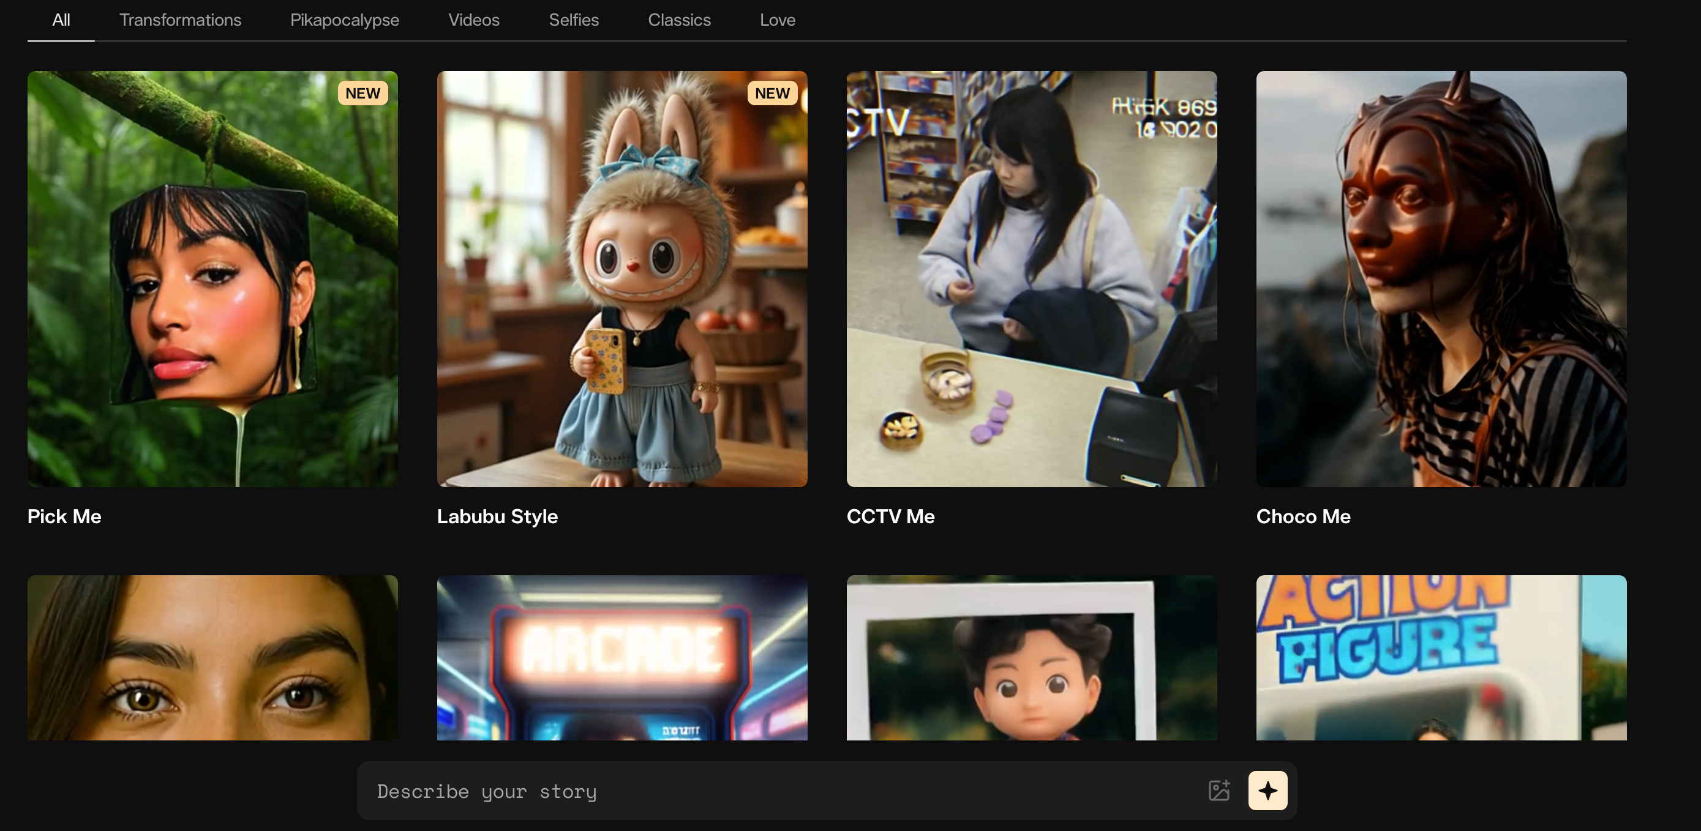Open the Pick Me effect thumbnail
Screen dimensions: 1701x831
point(212,278)
